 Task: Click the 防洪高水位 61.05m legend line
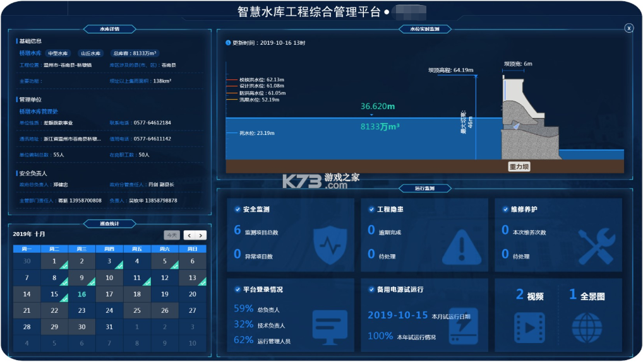[256, 93]
